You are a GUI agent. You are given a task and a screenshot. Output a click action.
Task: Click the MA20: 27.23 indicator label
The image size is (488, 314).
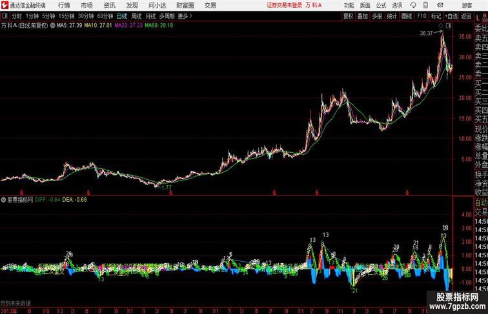click(128, 26)
